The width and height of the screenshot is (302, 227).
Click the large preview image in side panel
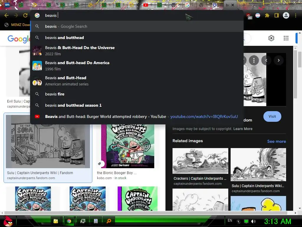click(x=255, y=80)
